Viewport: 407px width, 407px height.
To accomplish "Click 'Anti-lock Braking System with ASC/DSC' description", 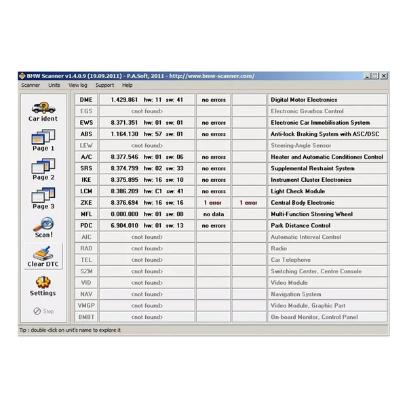I will pos(328,134).
